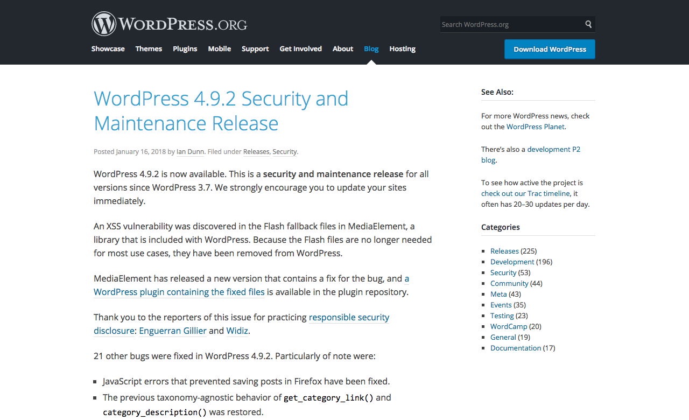Viewport: 689px width, 420px height.
Task: Open the post title WordPress 4.9.2 Security link
Action: coord(221,111)
